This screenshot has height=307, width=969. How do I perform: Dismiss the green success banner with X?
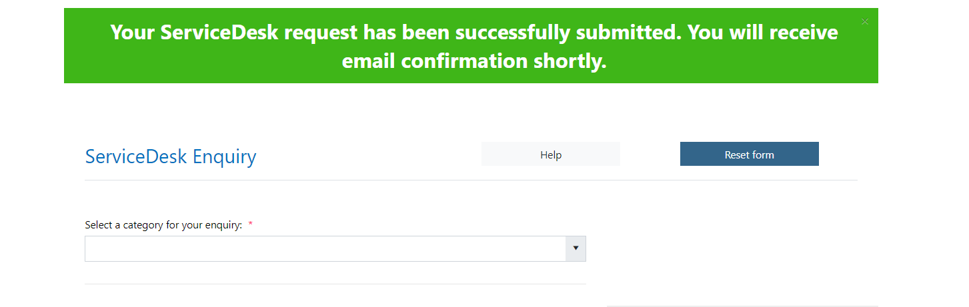[x=865, y=21]
